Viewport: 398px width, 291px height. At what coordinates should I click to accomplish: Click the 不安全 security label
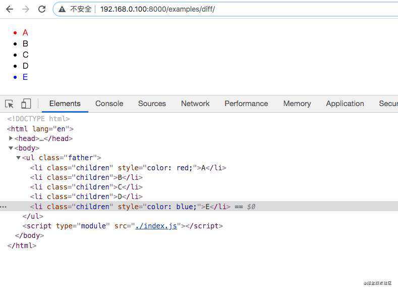81,9
